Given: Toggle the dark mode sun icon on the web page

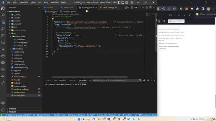Looking at the screenshot, I should (x=164, y=21).
